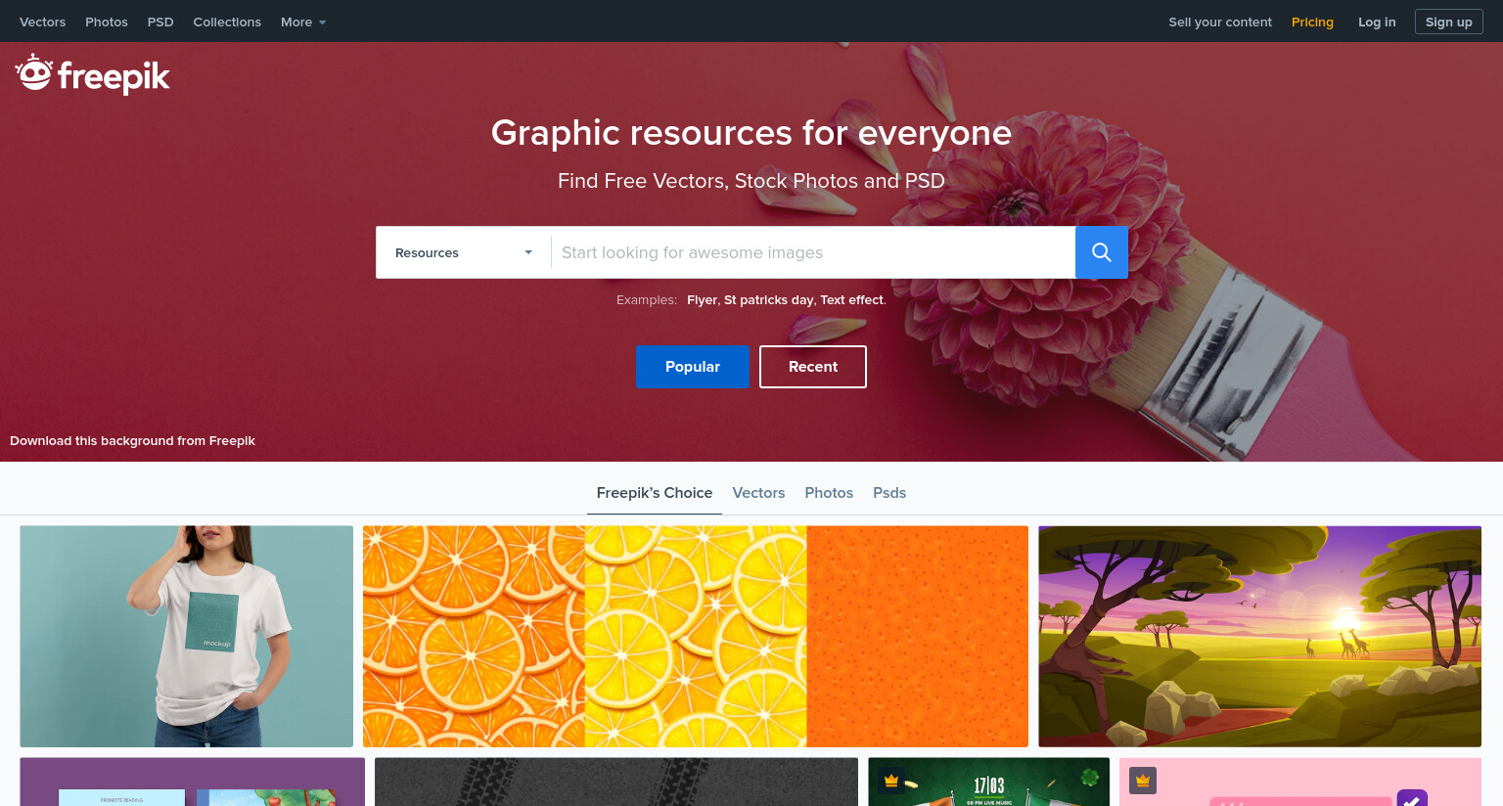Select the Freepik's Choice tab
The height and width of the screenshot is (806, 1503).
point(655,493)
